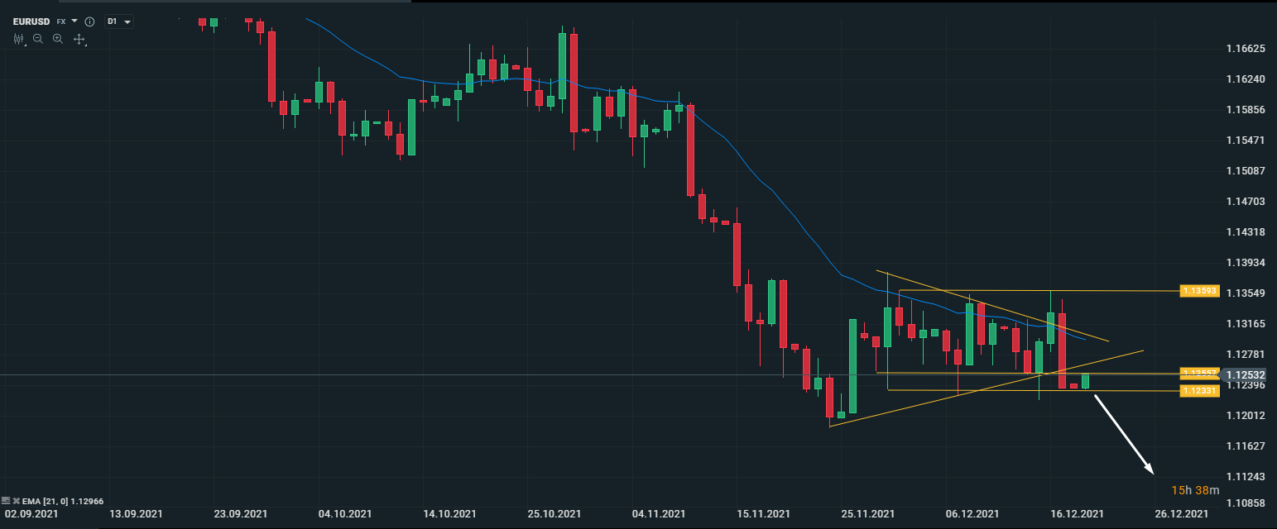This screenshot has width=1277, height=529.
Task: Select the 1.13593 price level label
Action: click(1199, 291)
